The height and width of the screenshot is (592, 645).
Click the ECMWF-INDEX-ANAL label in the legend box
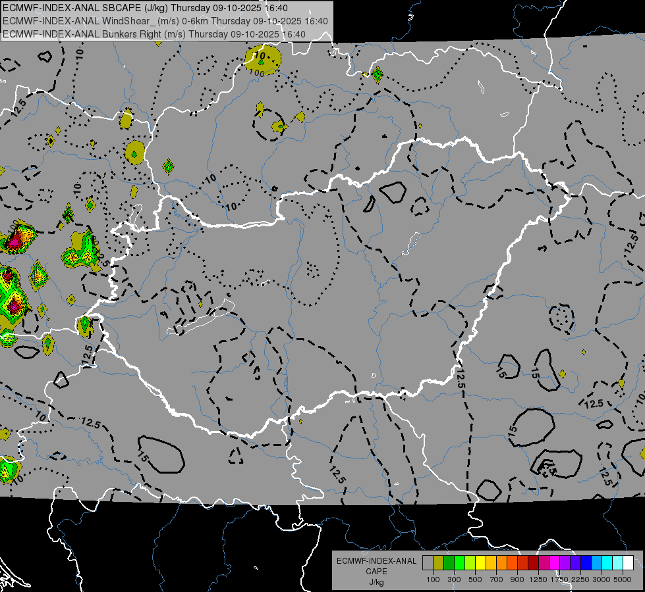click(377, 561)
